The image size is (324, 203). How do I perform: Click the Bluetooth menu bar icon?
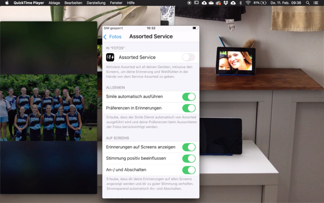coord(240,3)
